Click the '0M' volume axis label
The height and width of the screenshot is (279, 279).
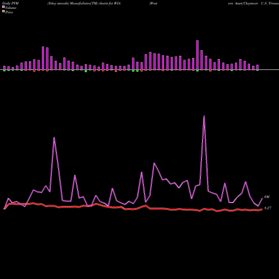tap(267, 197)
